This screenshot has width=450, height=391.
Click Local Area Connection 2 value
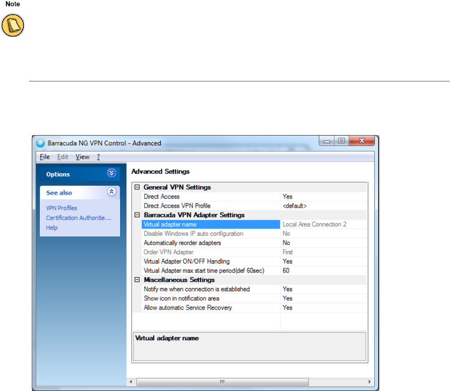[x=314, y=225]
